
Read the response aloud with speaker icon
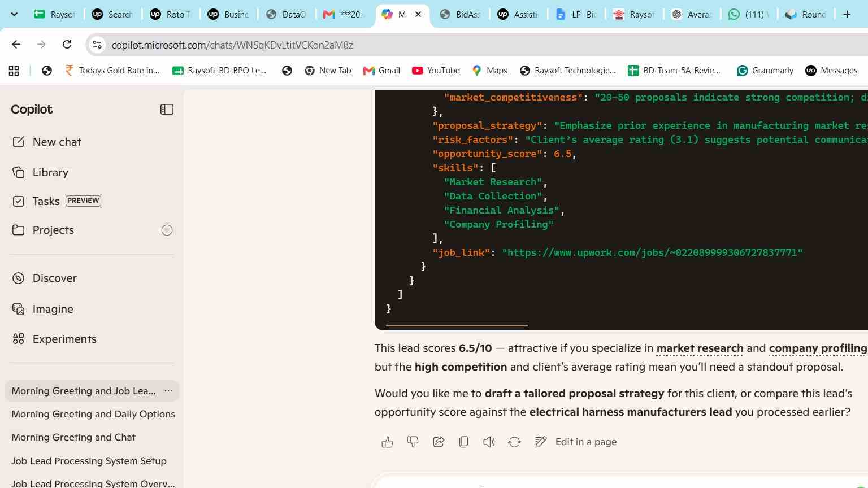click(x=489, y=442)
